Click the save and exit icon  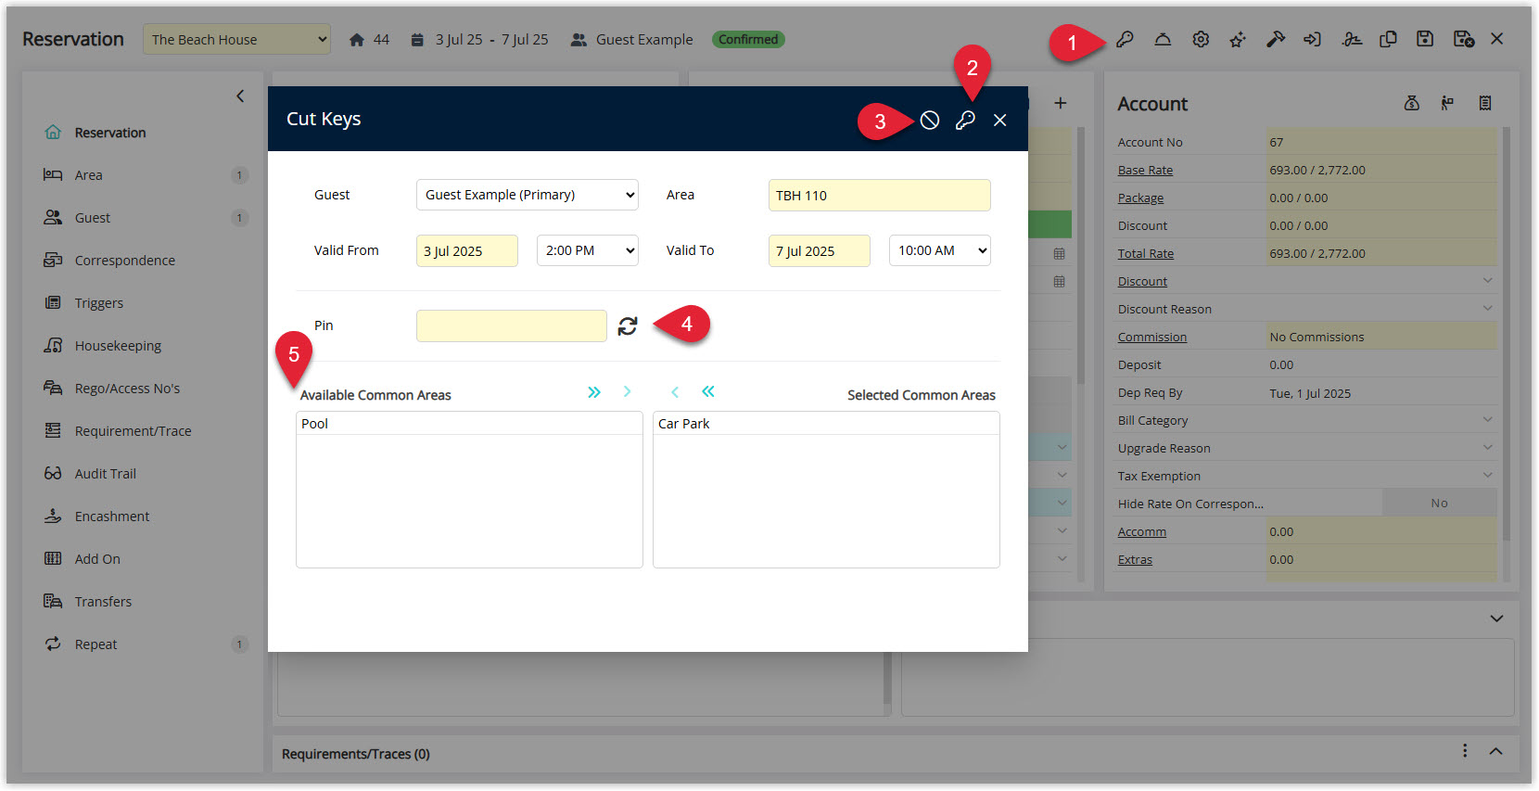point(1464,39)
